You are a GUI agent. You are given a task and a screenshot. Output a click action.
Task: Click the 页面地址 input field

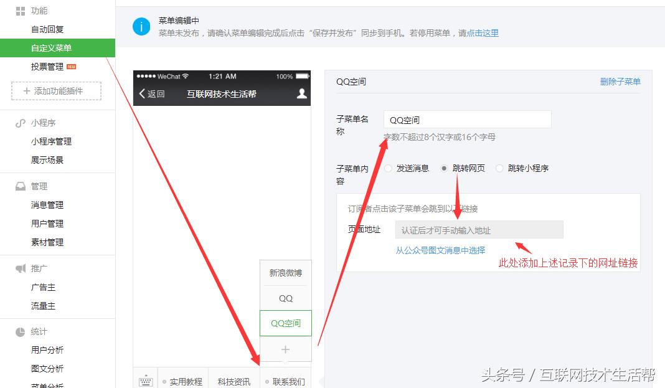point(479,229)
